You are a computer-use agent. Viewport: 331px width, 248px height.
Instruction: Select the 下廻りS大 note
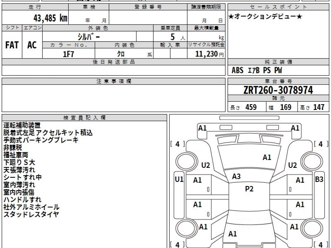pos(19,163)
